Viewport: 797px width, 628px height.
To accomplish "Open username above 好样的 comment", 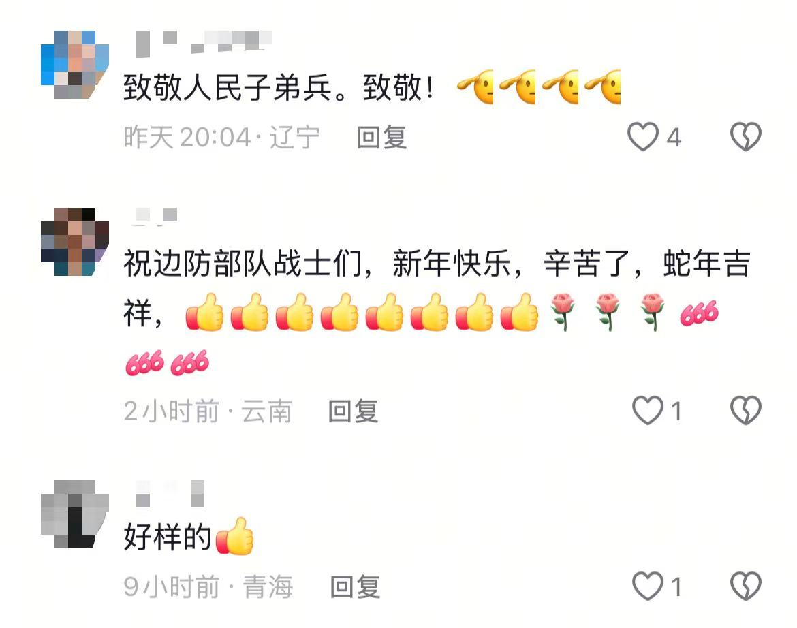I will click(x=170, y=493).
